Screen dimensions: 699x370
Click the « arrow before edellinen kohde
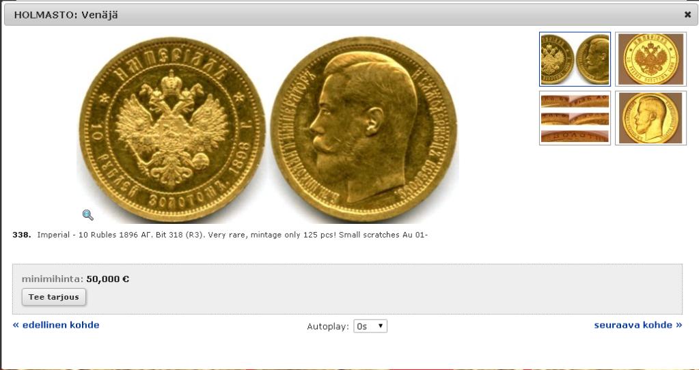pos(16,325)
